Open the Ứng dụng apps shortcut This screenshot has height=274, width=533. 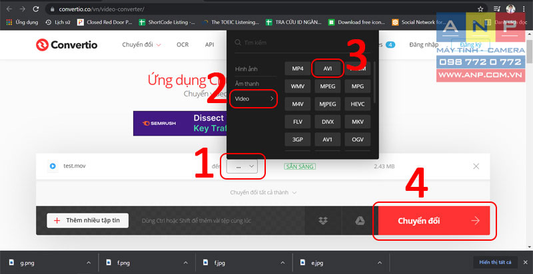pos(23,22)
